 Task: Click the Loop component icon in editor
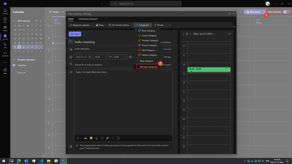tap(113, 138)
